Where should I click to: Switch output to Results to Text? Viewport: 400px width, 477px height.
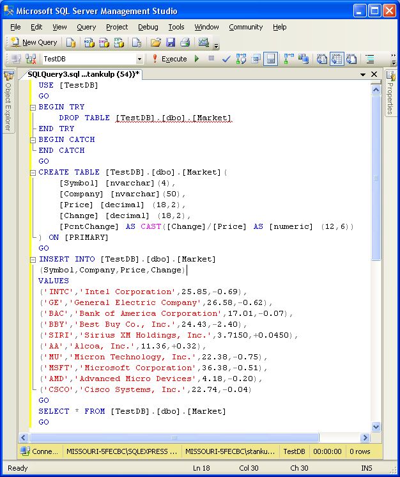pos(321,59)
